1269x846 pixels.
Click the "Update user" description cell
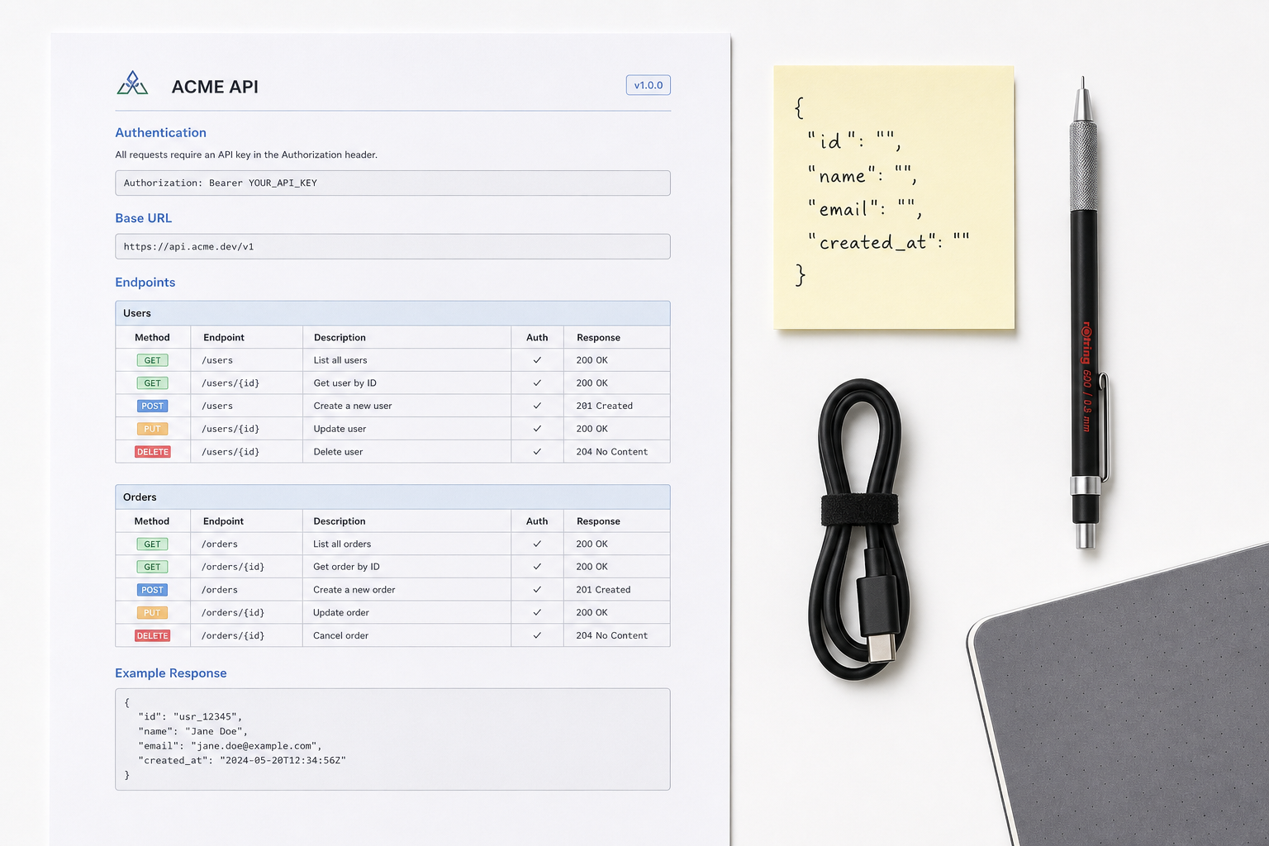(x=340, y=429)
